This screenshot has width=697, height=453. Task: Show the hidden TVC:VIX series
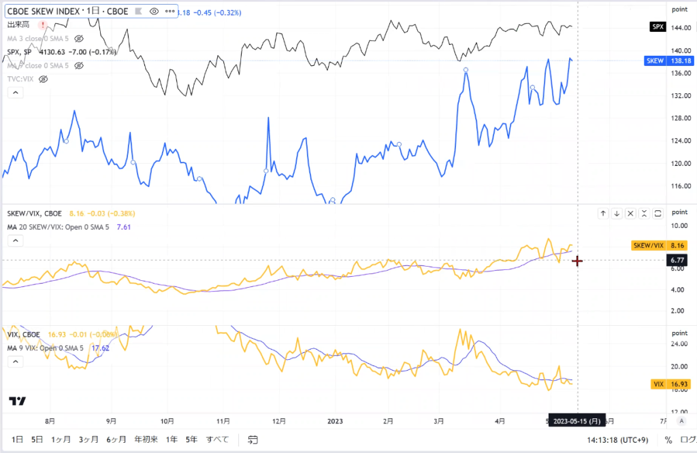click(43, 79)
